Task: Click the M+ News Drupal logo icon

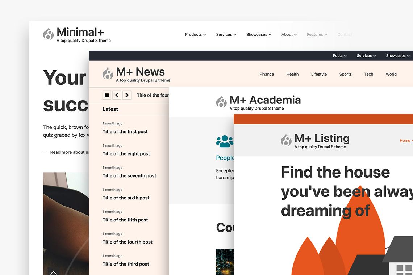Action: pyautogui.click(x=108, y=74)
